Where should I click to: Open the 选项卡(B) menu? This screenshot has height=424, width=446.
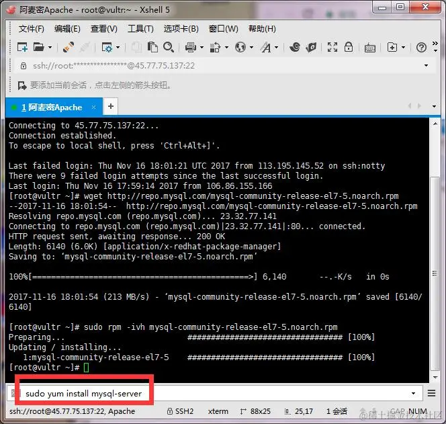[x=181, y=29]
